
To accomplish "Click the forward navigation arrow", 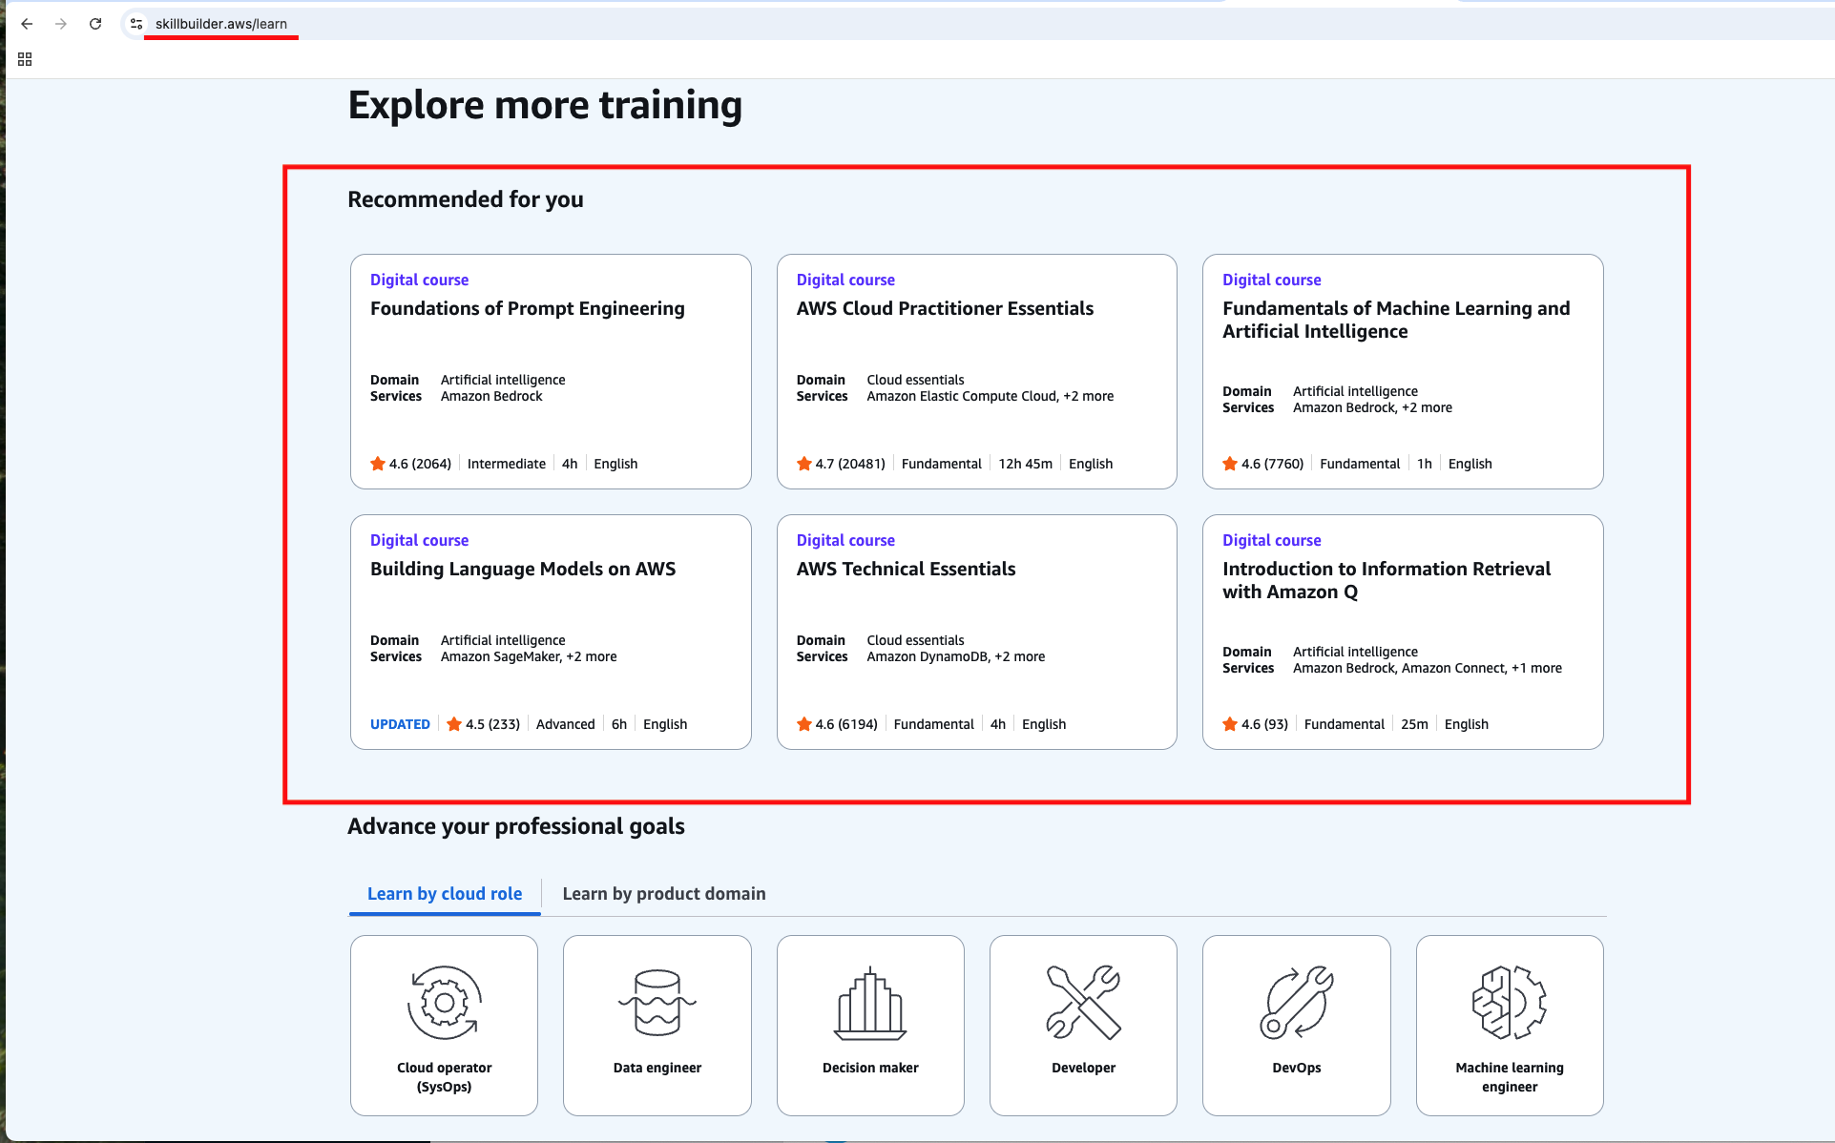I will click(x=61, y=24).
